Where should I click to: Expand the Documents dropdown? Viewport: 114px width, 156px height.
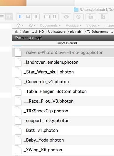click(x=51, y=25)
